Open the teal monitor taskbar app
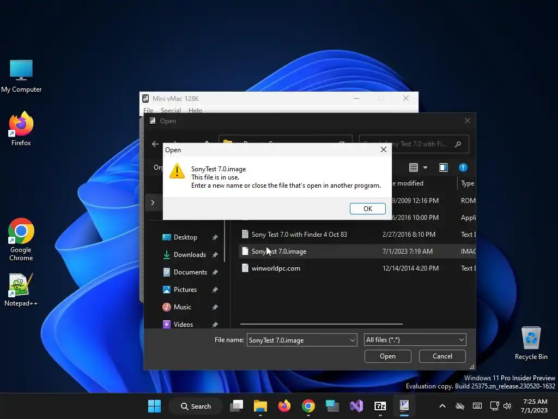The image size is (558, 419). click(332, 406)
